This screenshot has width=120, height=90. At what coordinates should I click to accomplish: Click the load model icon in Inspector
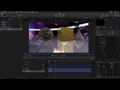pos(109,59)
